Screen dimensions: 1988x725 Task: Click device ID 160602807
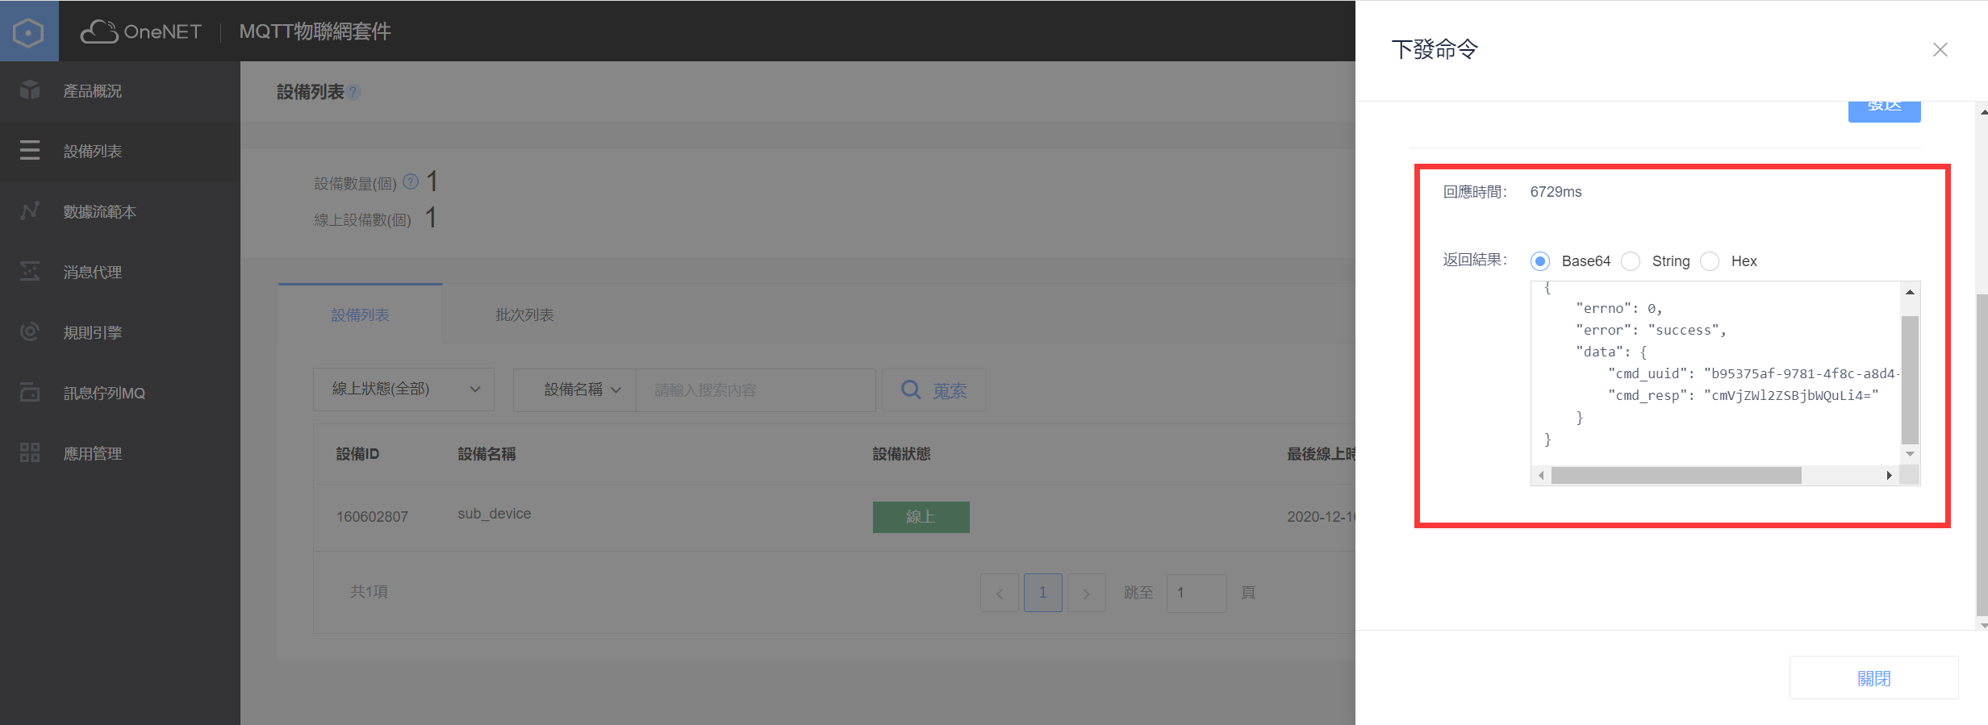(372, 517)
